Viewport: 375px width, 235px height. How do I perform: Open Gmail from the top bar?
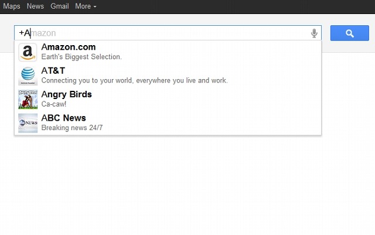click(x=60, y=6)
